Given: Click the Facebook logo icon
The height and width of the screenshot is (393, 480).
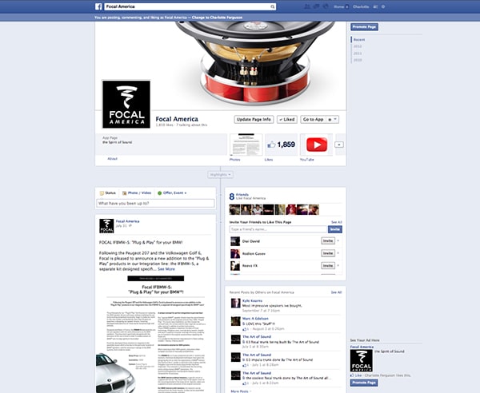Looking at the screenshot, I should click(98, 6).
